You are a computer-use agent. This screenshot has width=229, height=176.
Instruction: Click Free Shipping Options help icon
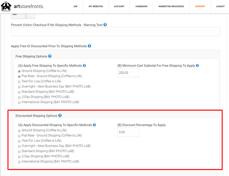pyautogui.click(x=50, y=56)
